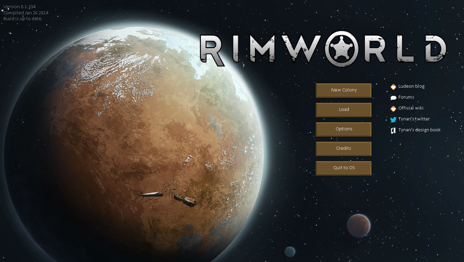Open Tynan's design book text link
The width and height of the screenshot is (464, 262).
coord(419,130)
